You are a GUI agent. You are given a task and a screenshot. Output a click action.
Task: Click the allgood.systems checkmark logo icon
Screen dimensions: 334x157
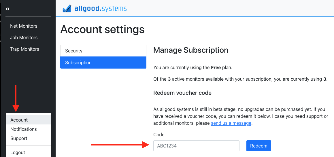(x=67, y=9)
